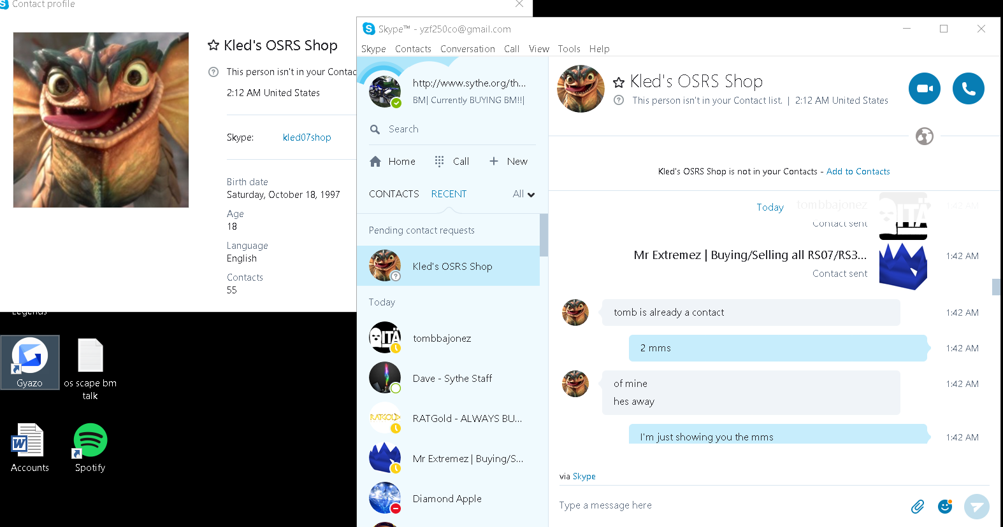The height and width of the screenshot is (527, 1003).
Task: Open the Tools menu
Action: (569, 49)
